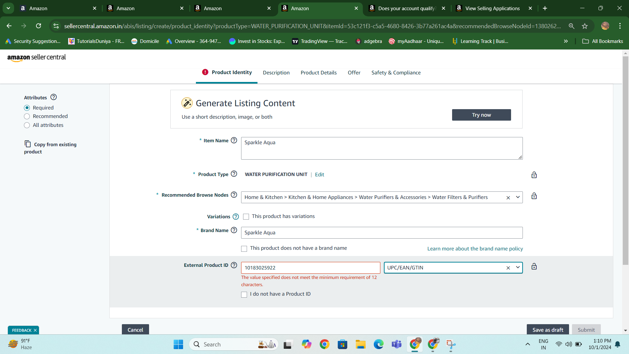Image resolution: width=629 pixels, height=354 pixels.
Task: Open the new tab plus button
Action: tap(545, 8)
